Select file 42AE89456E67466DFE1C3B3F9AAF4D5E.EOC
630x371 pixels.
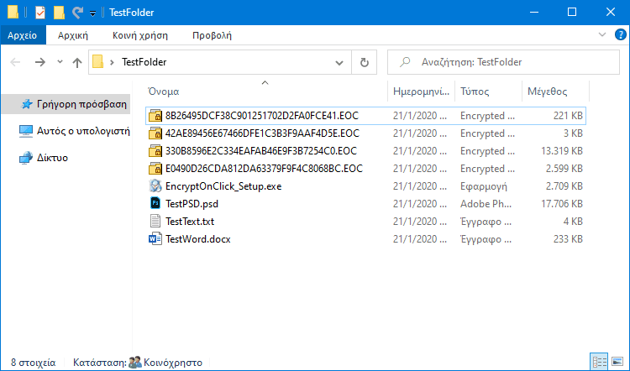click(x=262, y=133)
